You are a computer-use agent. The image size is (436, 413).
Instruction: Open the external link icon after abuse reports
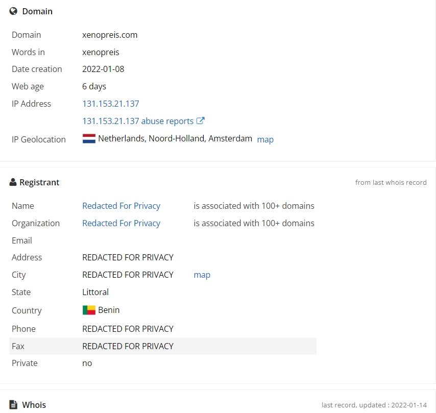(x=200, y=120)
